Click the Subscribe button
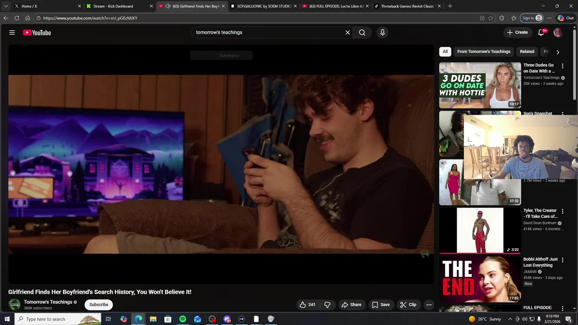This screenshot has width=578, height=325. 98,305
